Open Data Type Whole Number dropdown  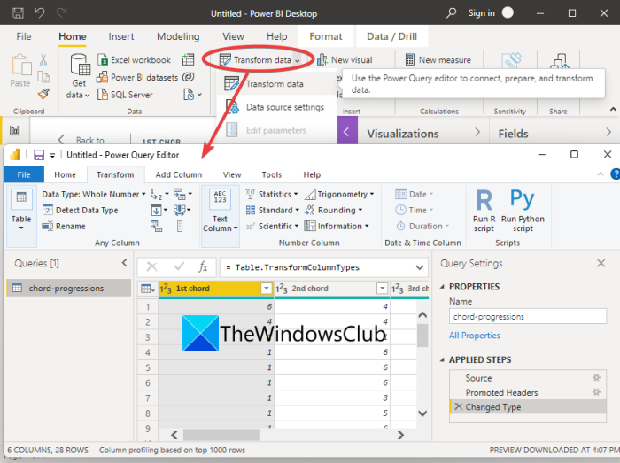click(94, 195)
